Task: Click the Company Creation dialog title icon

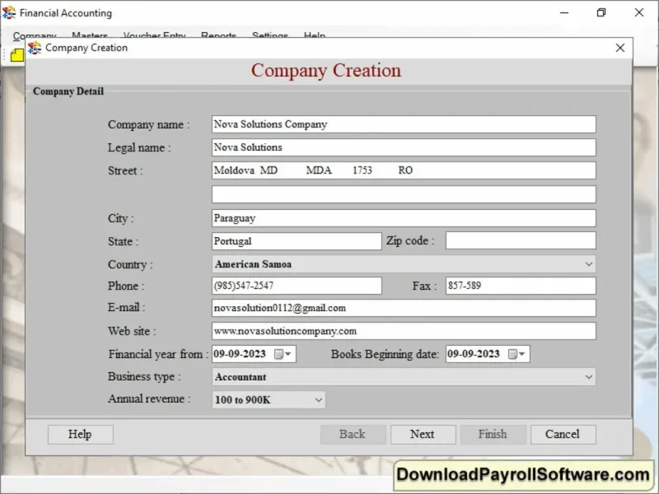Action: pos(35,48)
